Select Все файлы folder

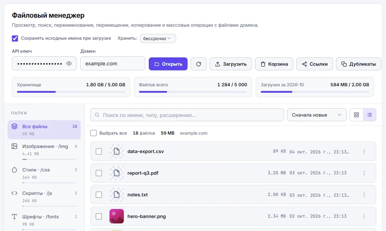point(44,130)
